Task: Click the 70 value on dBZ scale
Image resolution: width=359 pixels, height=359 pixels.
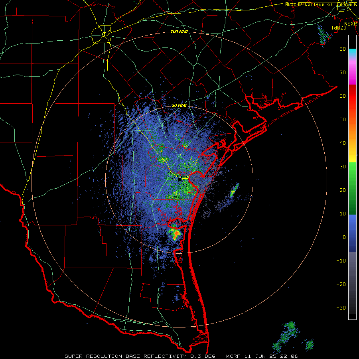Action: (343, 73)
